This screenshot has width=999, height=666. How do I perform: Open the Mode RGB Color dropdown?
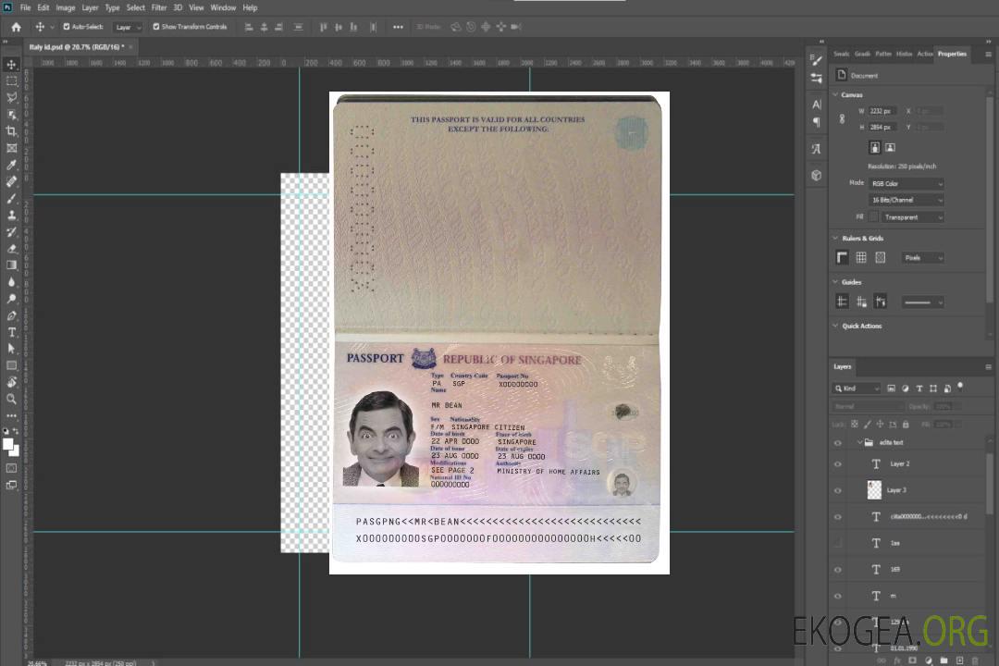[x=906, y=183]
